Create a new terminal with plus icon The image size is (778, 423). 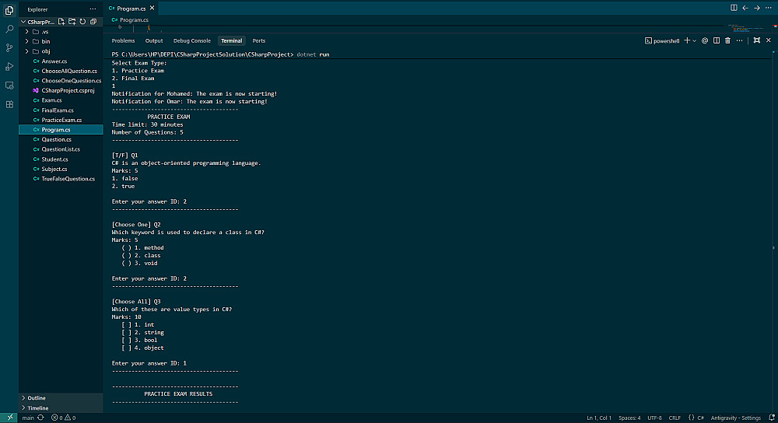[x=687, y=40]
